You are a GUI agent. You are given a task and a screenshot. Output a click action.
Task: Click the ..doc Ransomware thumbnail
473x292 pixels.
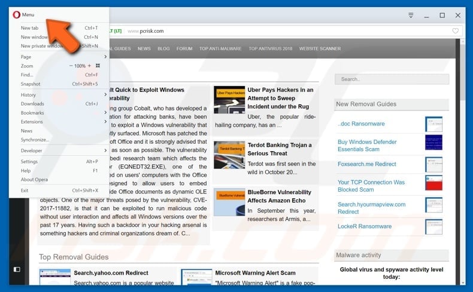(434, 124)
